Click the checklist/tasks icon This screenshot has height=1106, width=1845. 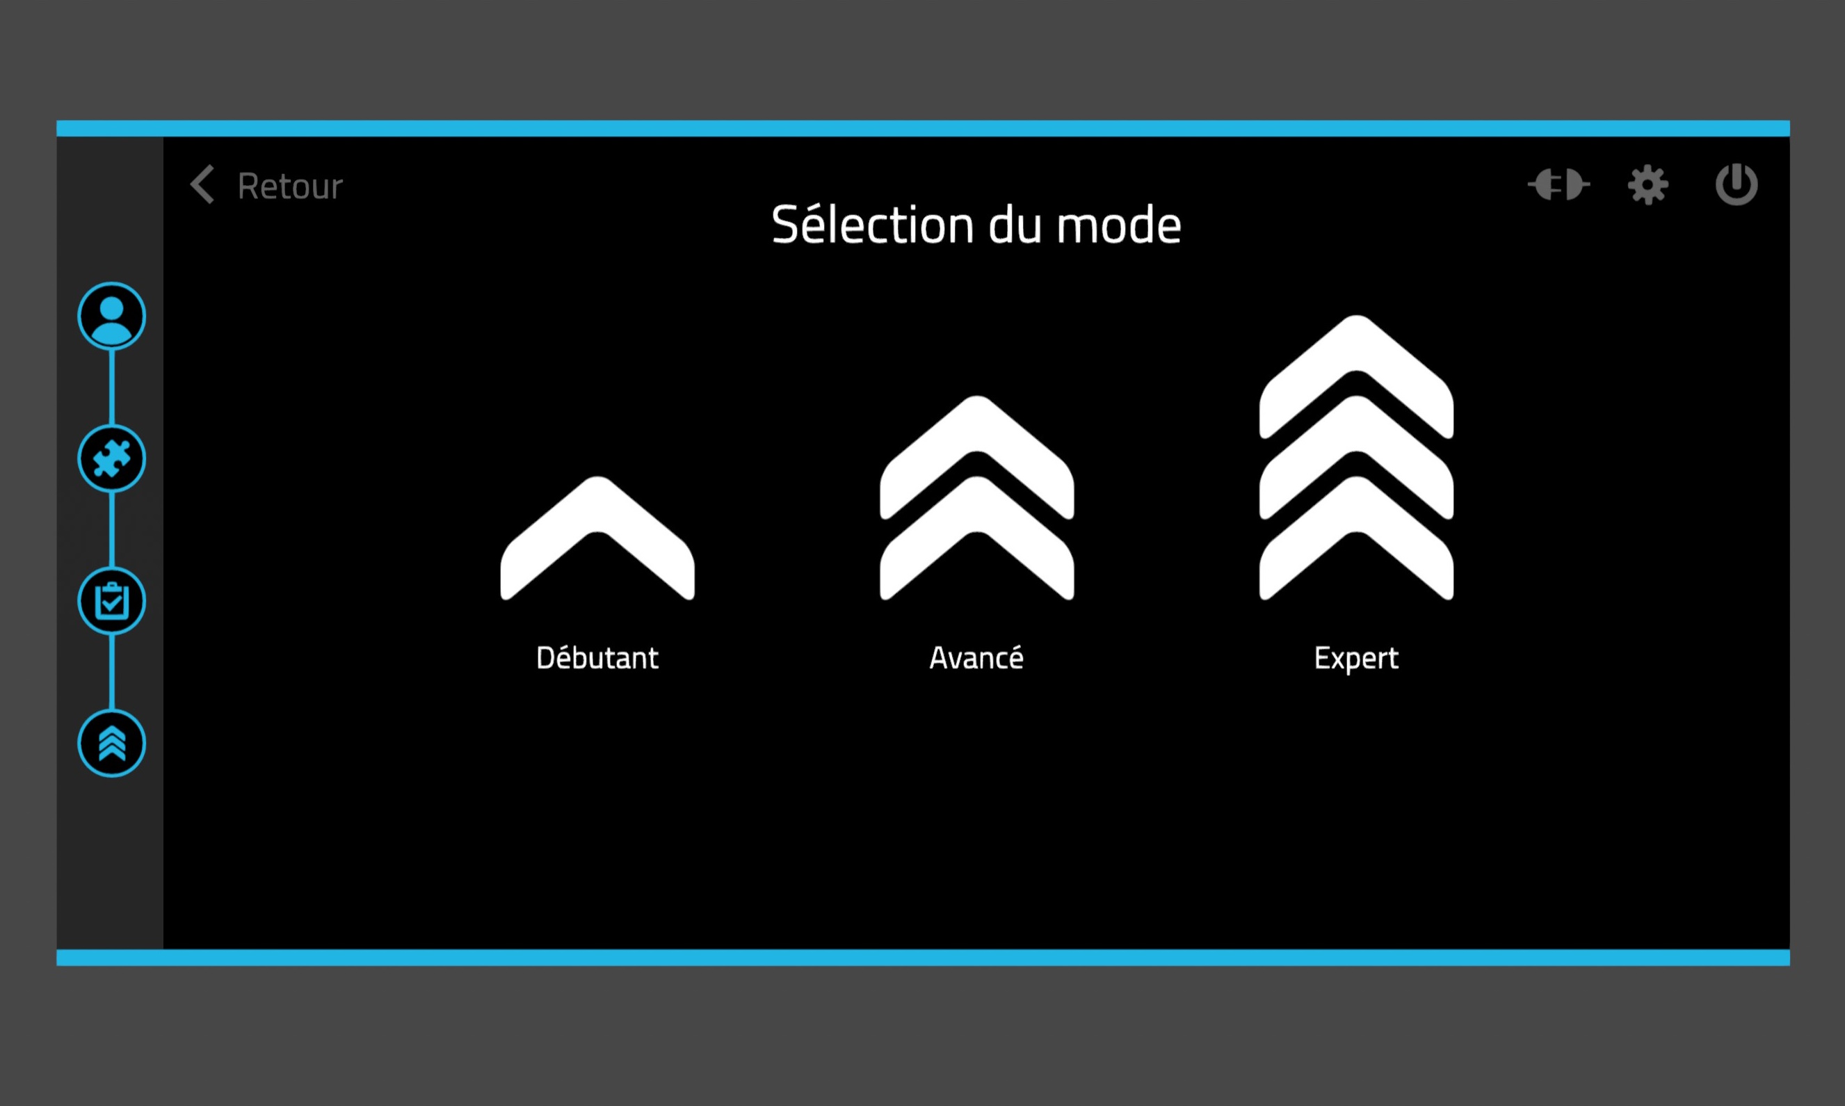[112, 599]
